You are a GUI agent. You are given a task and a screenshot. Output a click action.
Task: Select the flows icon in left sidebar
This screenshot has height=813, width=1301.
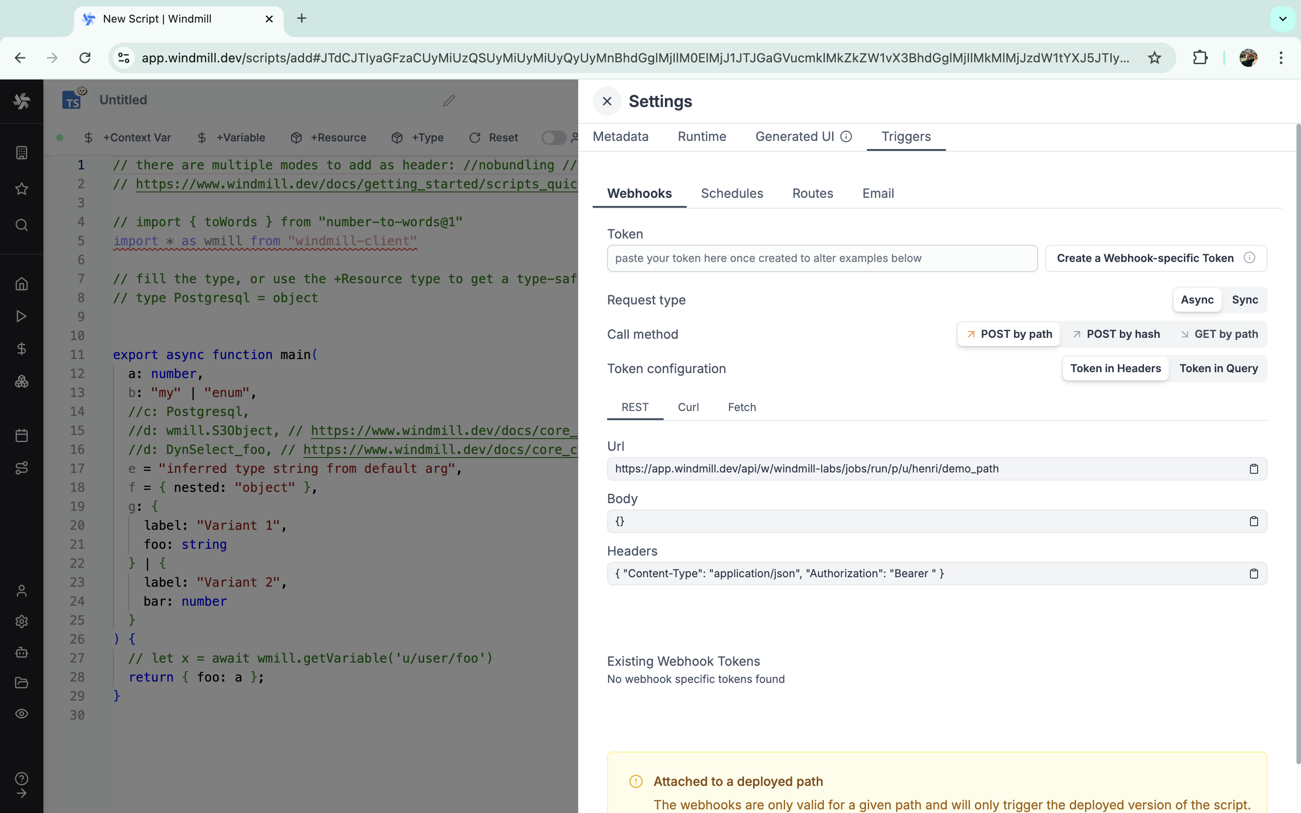21,467
